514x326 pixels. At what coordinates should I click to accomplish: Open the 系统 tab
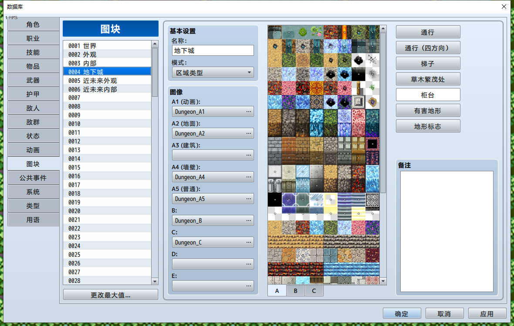pyautogui.click(x=33, y=192)
